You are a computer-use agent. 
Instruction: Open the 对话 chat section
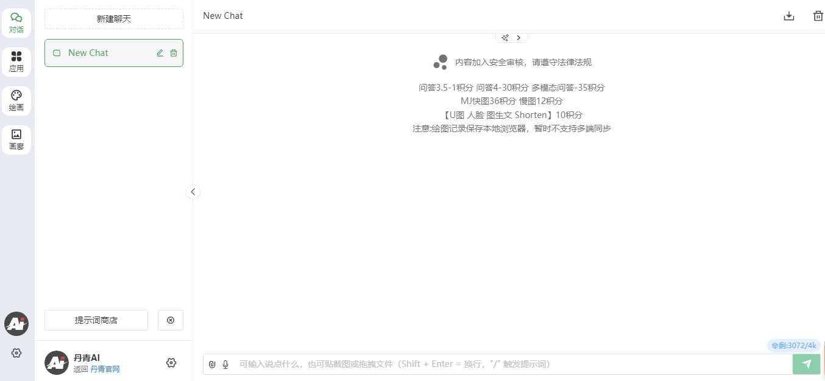(16, 23)
